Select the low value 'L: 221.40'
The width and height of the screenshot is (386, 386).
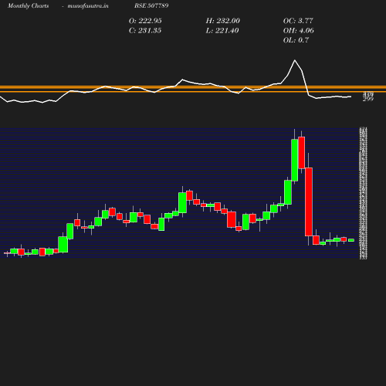pyautogui.click(x=222, y=31)
